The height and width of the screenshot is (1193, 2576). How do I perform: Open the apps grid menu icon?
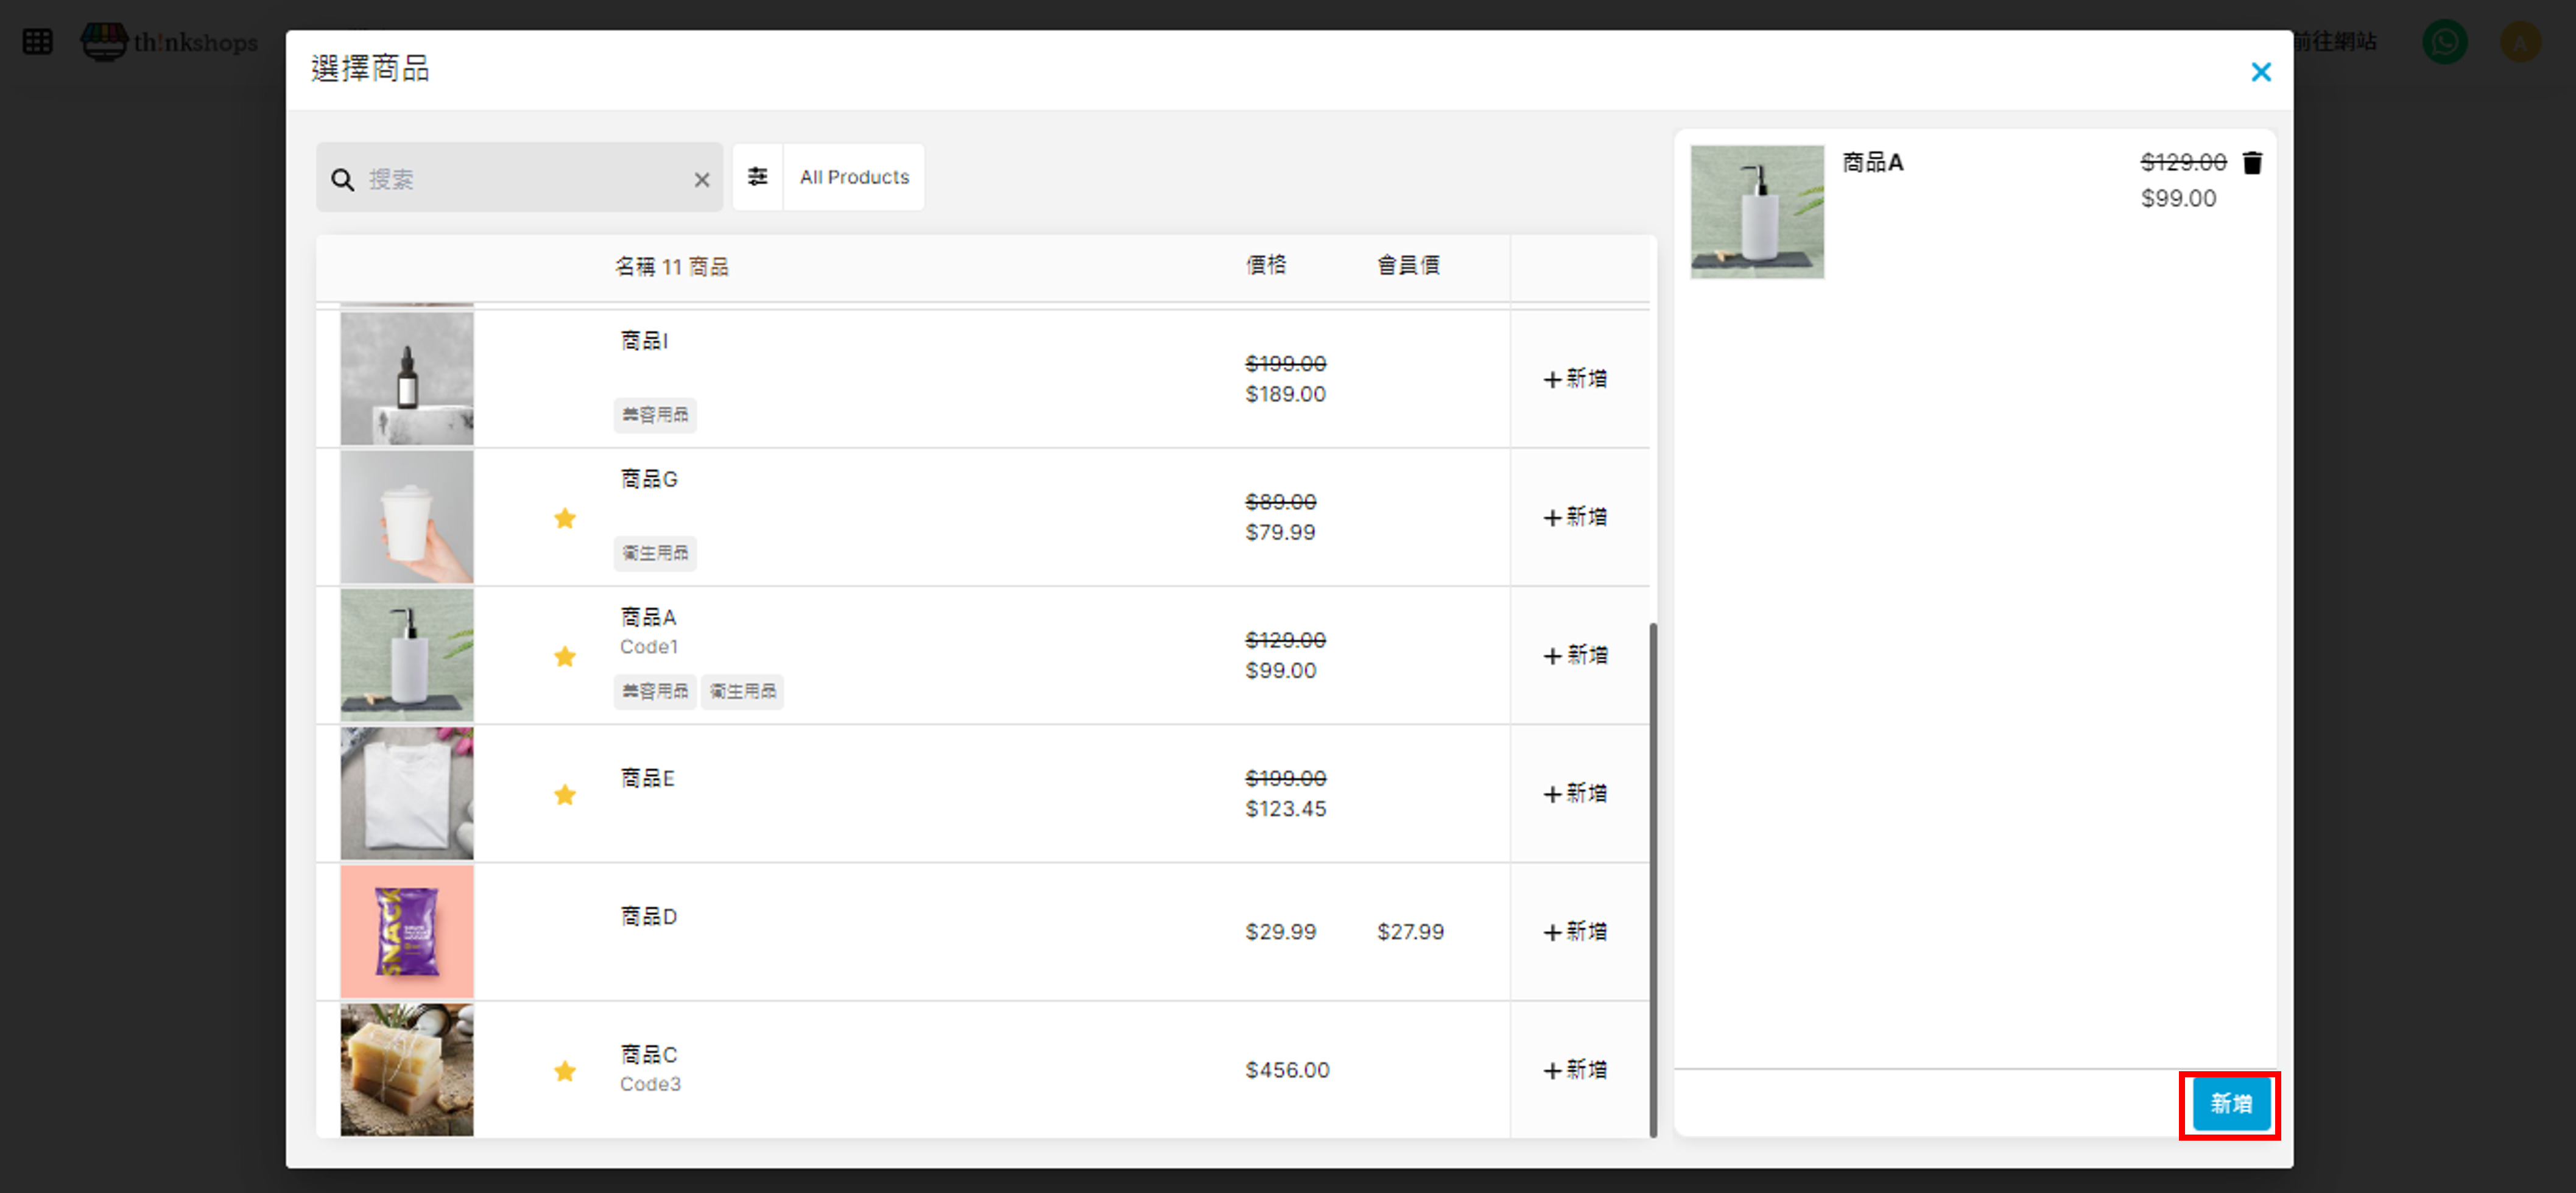pyautogui.click(x=37, y=42)
